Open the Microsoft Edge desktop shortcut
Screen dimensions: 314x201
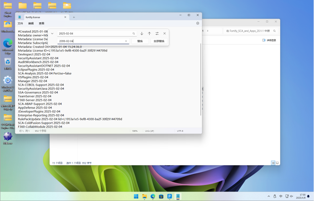(8, 46)
